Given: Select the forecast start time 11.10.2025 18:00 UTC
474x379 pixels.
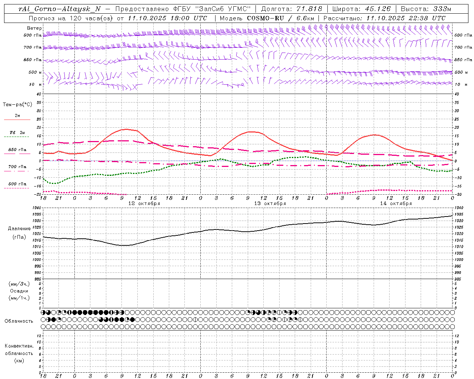Looking at the screenshot, I should 167,18.
